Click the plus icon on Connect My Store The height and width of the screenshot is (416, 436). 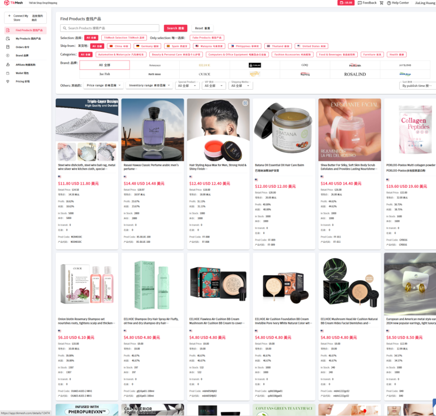click(9, 16)
